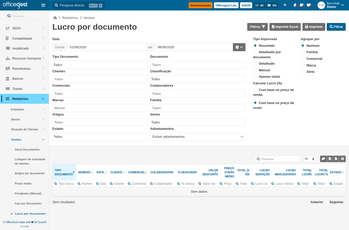Click the user avatar image
This screenshot has width=349, height=230.
[321, 5]
